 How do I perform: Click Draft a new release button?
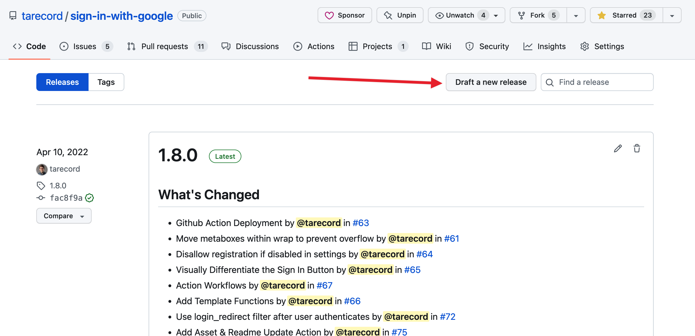tap(491, 82)
